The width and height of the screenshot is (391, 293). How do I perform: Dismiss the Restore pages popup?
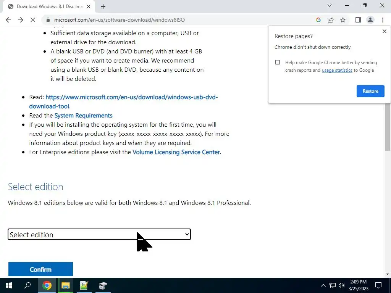point(384,31)
